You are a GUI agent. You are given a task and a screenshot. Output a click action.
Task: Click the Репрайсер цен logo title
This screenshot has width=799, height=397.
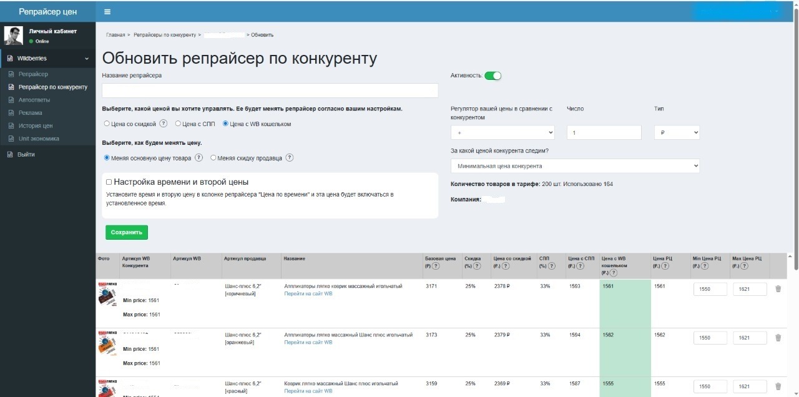point(47,12)
